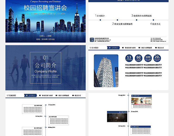Select 04 联系方式 tab on the 1.2 发展历程 slide
Screen dimensions: 174x136
tap(76, 95)
